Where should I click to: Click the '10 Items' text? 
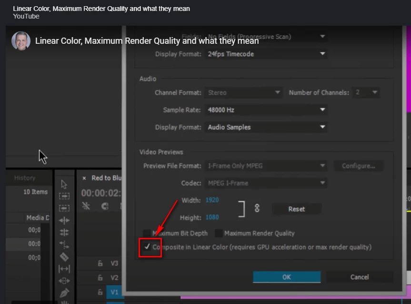pyautogui.click(x=35, y=192)
